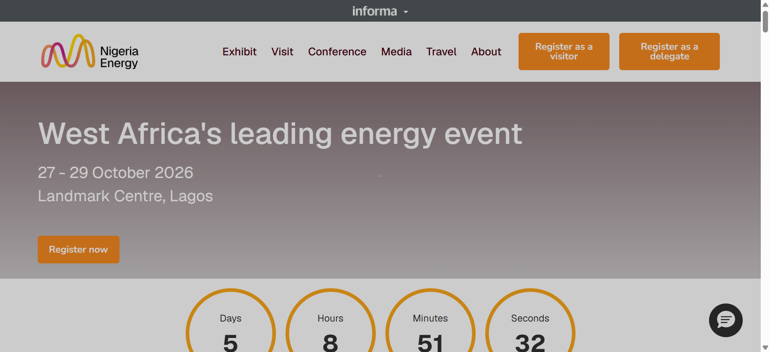Screen dimensions: 770x352
Task: Click the Seconds countdown circle
Action: (530, 321)
